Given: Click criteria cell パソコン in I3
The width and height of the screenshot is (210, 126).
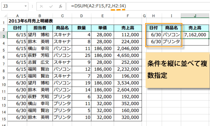Looking at the screenshot, I should point(171,35).
